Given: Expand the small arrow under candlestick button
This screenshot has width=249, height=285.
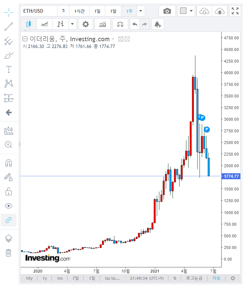Looking at the screenshot, I should (x=25, y=30).
